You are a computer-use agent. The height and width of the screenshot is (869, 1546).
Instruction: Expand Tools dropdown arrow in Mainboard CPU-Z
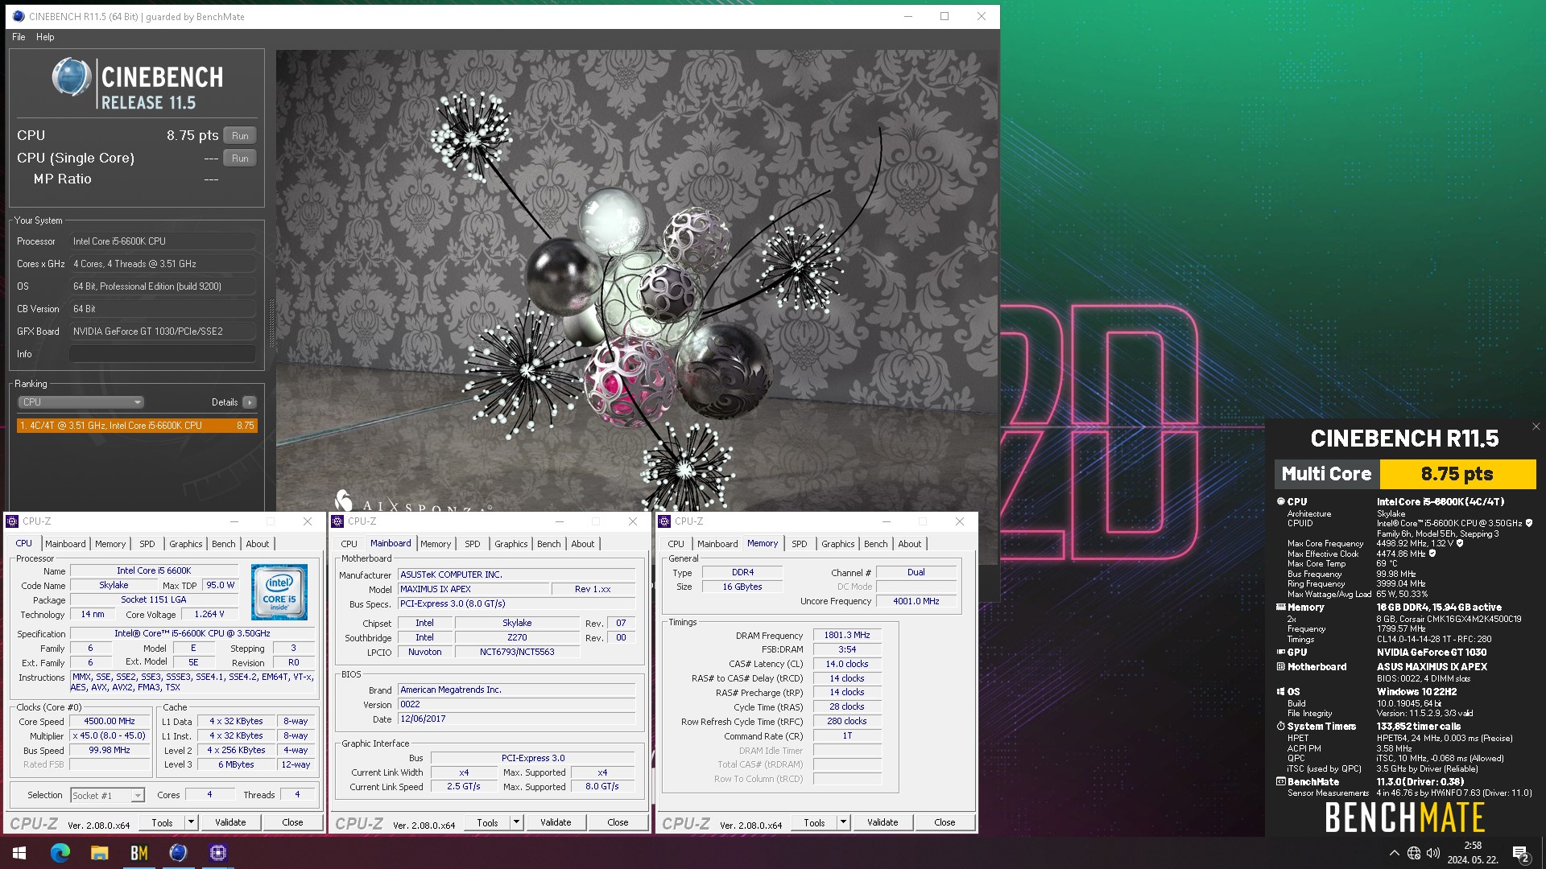516,822
